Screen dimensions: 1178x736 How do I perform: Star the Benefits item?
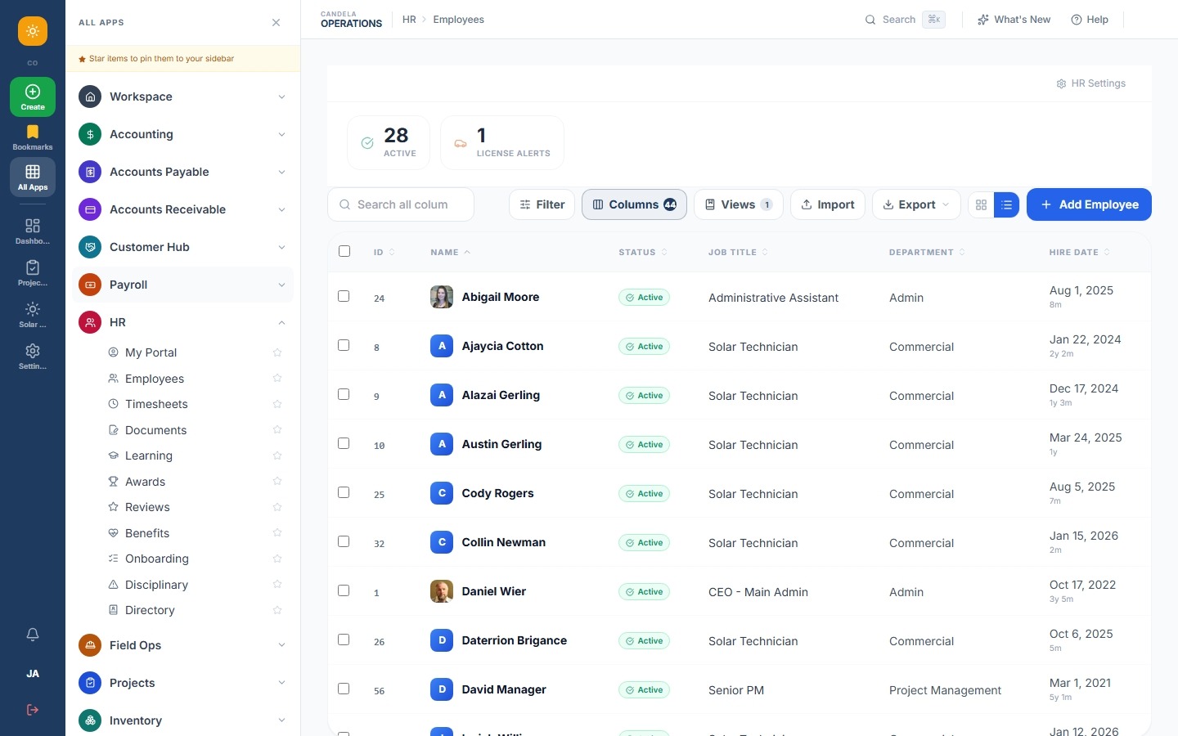click(277, 533)
